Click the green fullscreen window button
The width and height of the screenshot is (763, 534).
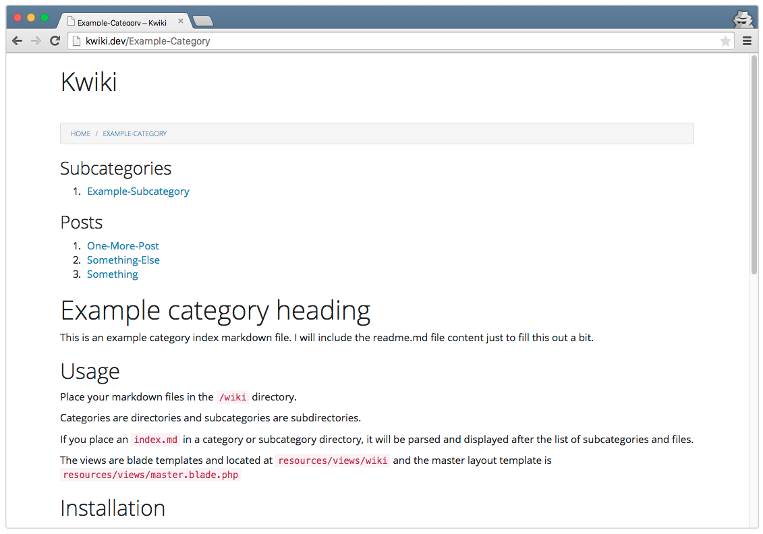[x=45, y=18]
